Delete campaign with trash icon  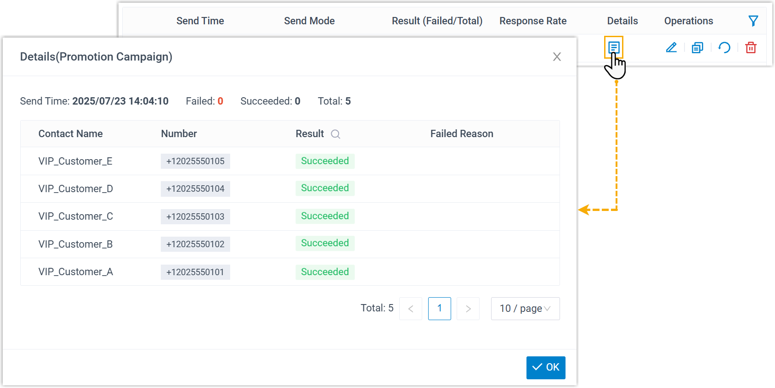point(751,47)
